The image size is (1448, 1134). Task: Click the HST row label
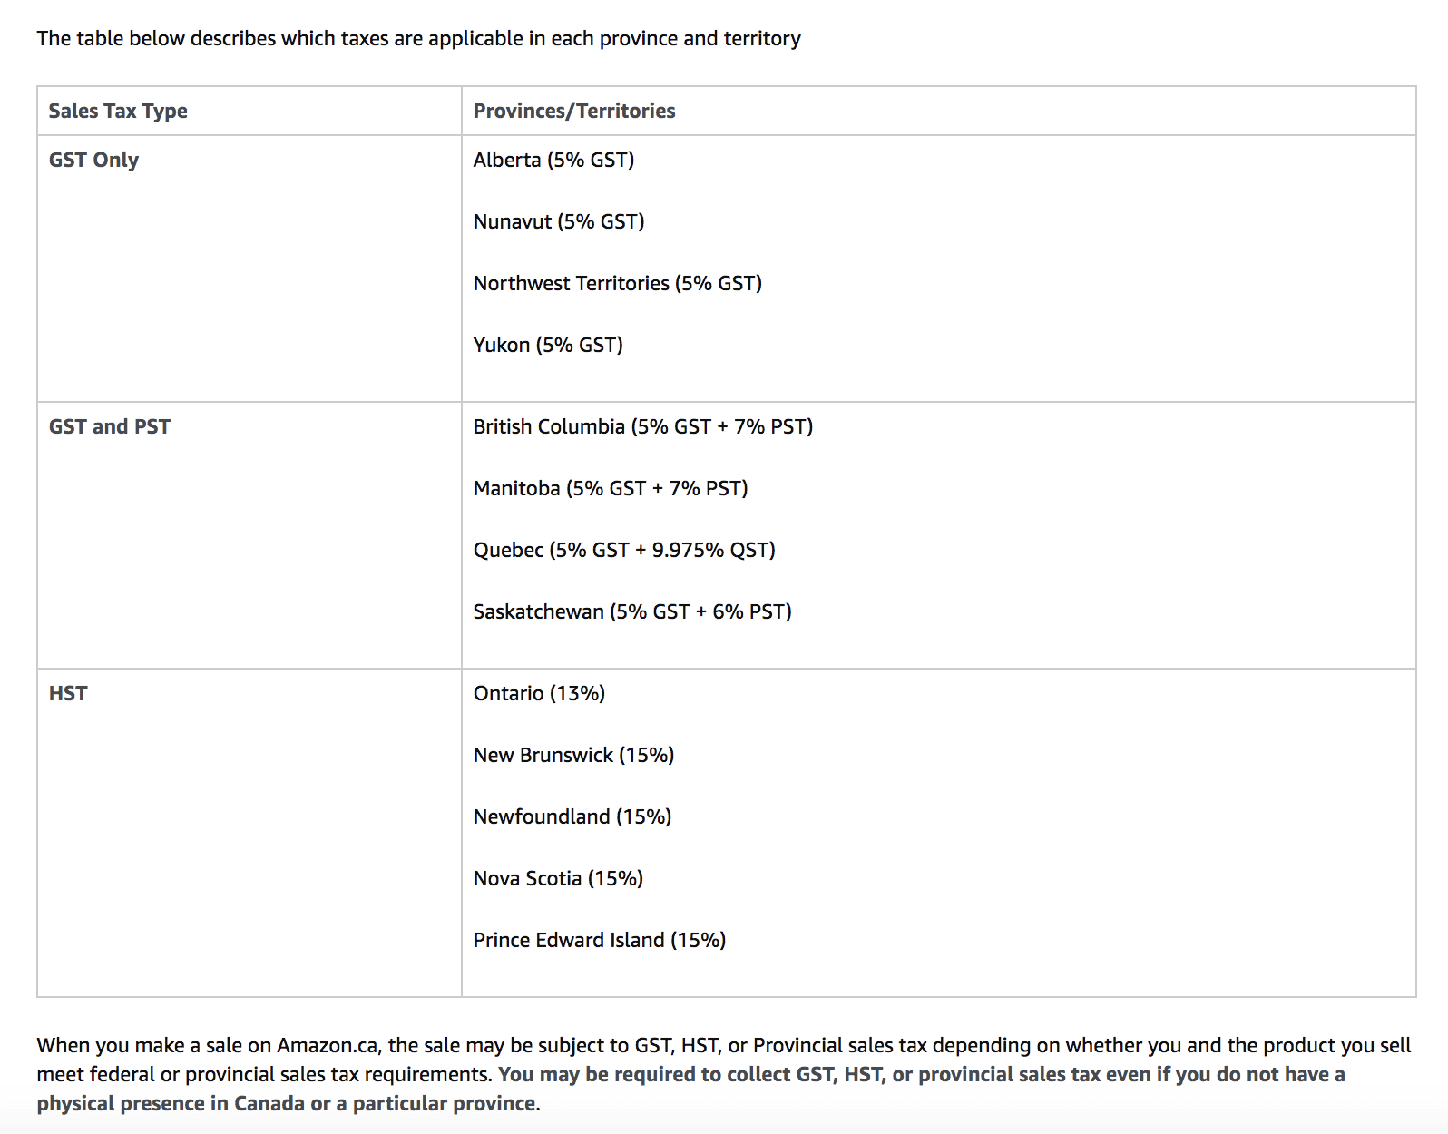[68, 693]
